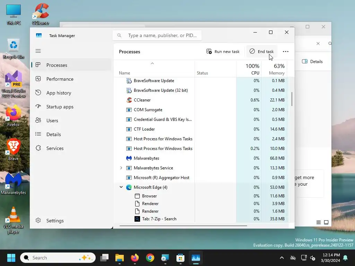355x266 pixels.
Task: Open Brave desktop shortcut
Action: pyautogui.click(x=14, y=150)
